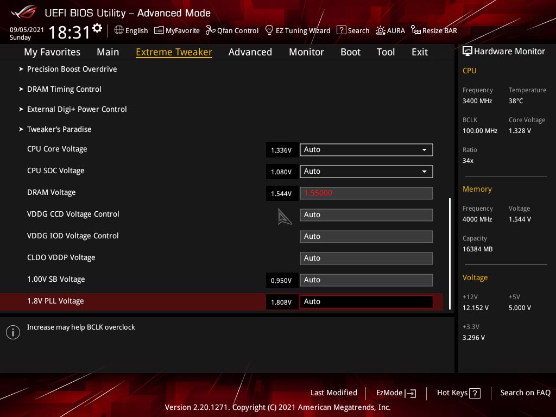Click the 1.336V CPU core reading

tap(282, 150)
